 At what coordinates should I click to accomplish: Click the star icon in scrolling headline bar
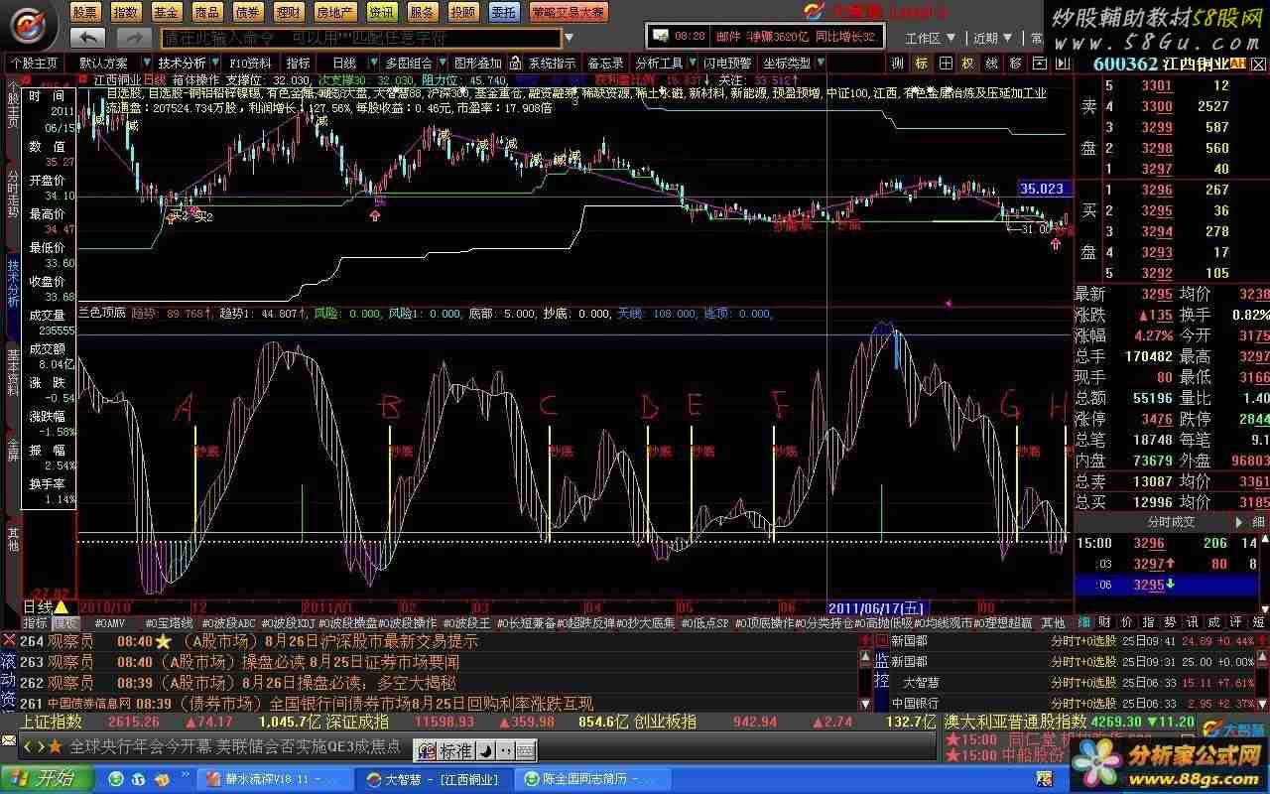[56, 745]
